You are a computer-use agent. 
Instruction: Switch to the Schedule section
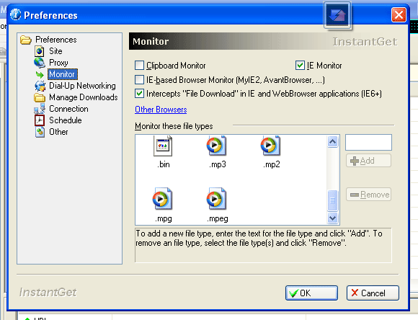pyautogui.click(x=66, y=120)
